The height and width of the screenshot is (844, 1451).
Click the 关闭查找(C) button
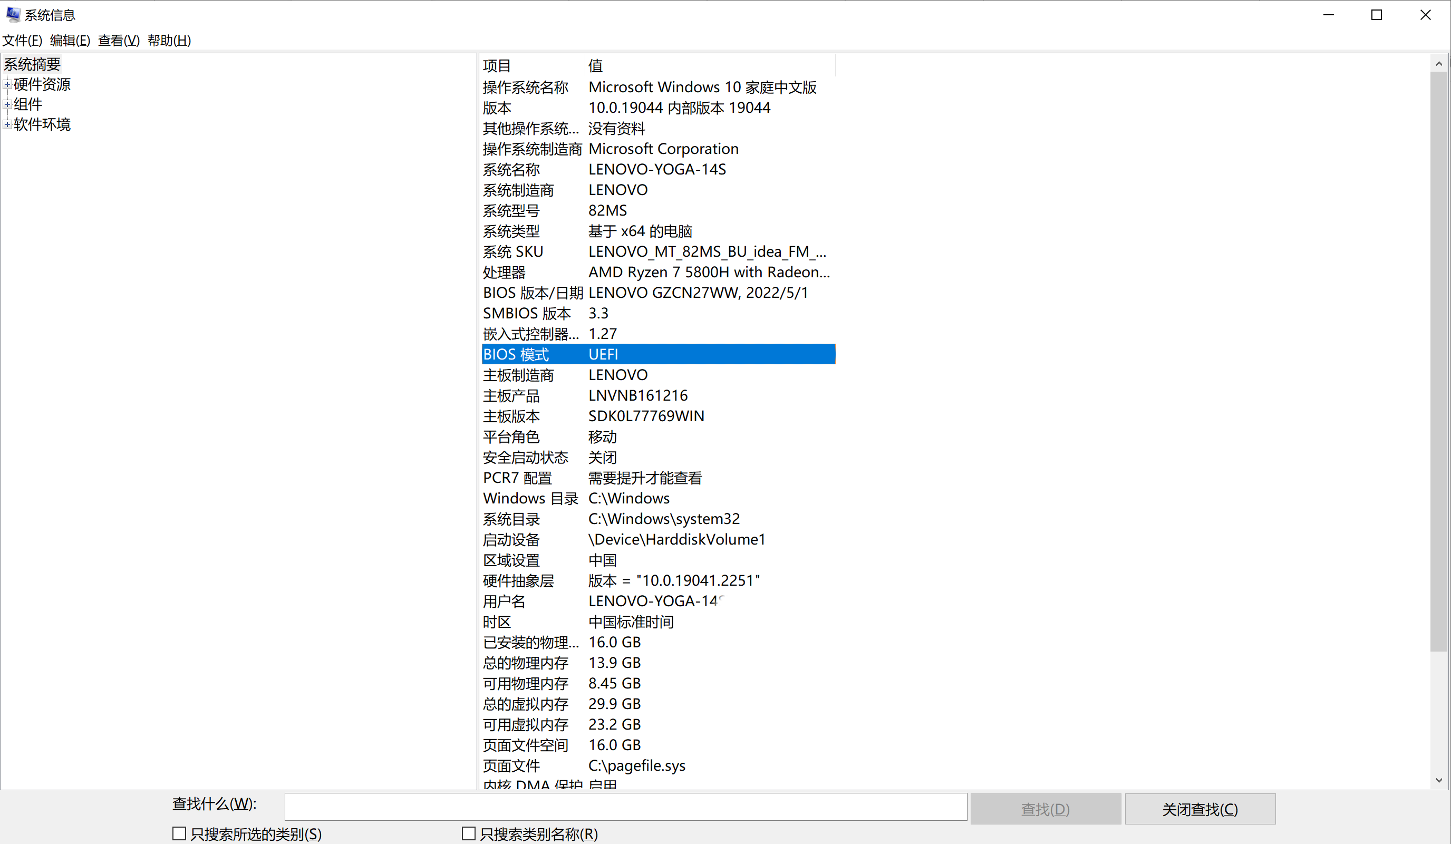[1200, 808]
